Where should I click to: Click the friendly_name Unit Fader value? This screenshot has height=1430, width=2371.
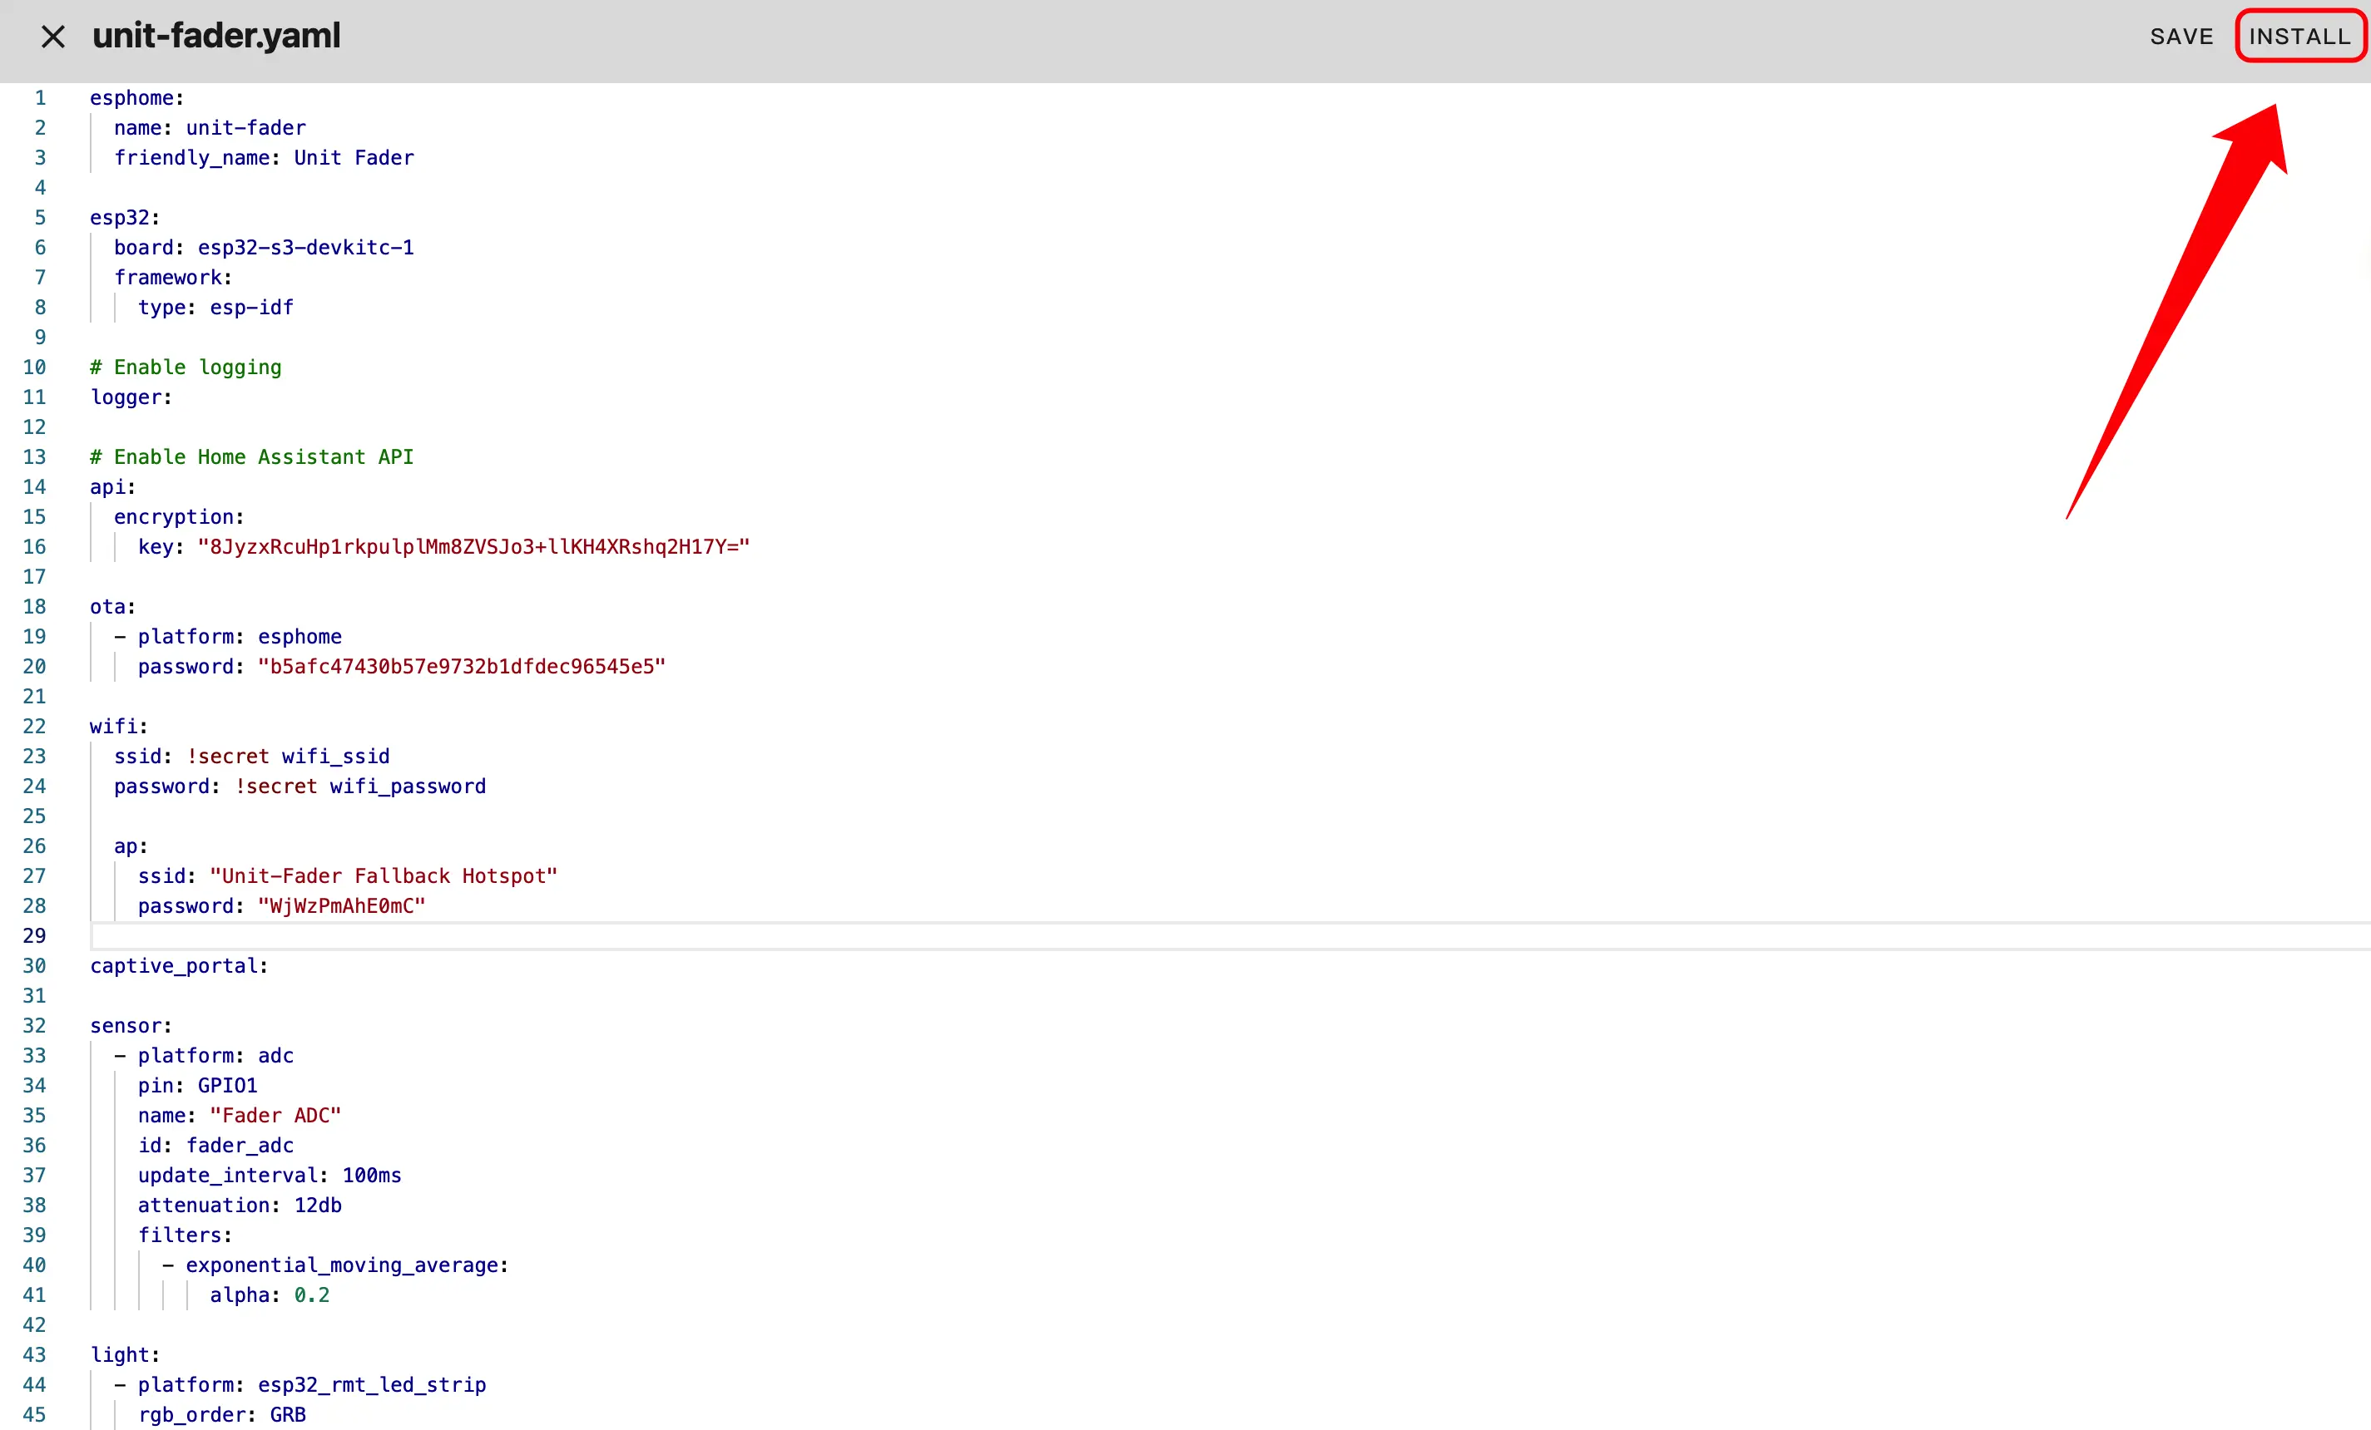pyautogui.click(x=353, y=158)
